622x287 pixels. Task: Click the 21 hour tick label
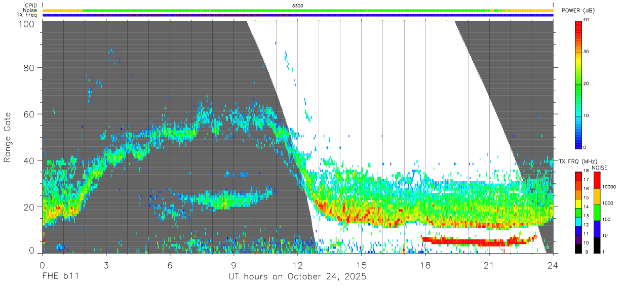[x=489, y=265]
